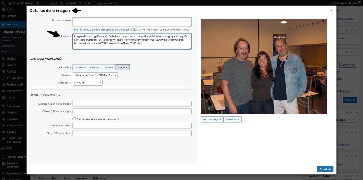The height and width of the screenshot is (180, 363).
Task: Click the Security Optimizer sidebar icon
Action: (3, 164)
